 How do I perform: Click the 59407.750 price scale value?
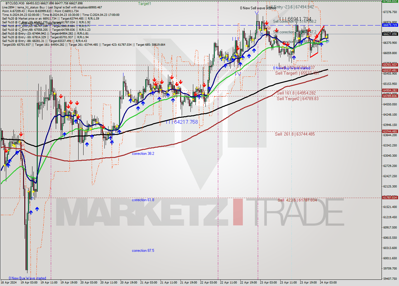pyautogui.click(x=390, y=279)
